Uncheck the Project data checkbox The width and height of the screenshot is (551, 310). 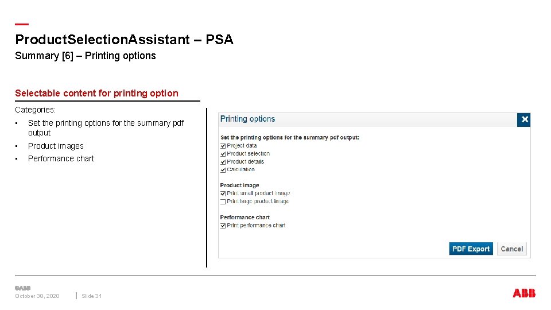pyautogui.click(x=223, y=146)
